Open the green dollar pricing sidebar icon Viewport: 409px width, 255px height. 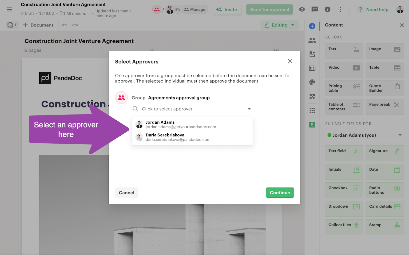pos(312,124)
